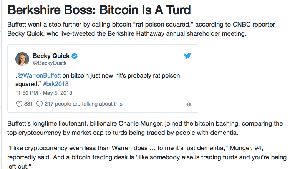Image resolution: width=295 pixels, height=169 pixels.
Task: Like the tweet with the heart icon
Action: tap(19, 104)
